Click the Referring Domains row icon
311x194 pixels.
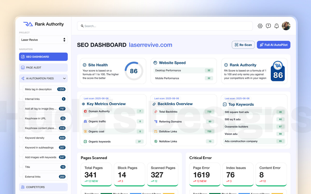[x=156, y=121]
